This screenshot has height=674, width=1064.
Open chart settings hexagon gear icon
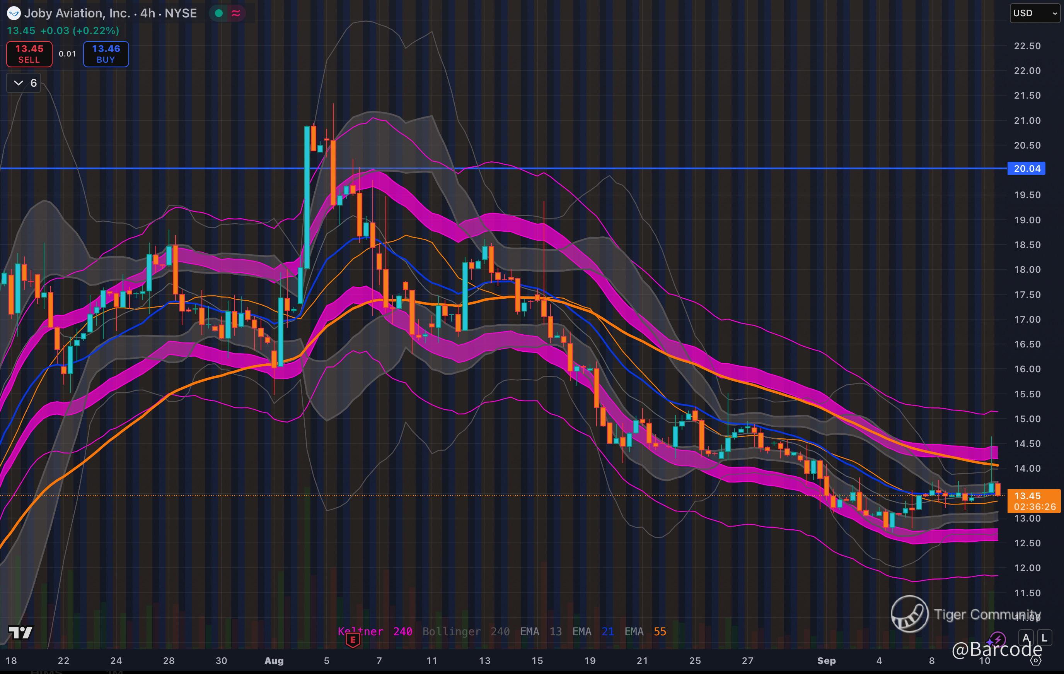click(x=1036, y=661)
